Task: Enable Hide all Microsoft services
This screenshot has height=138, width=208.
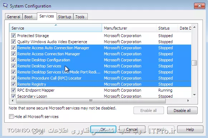Action: (11, 117)
